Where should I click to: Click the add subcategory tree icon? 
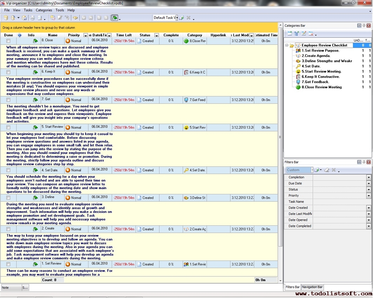[297, 34]
